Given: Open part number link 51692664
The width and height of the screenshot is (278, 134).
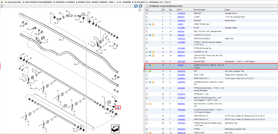Looking at the screenshot, I should coord(181,116).
